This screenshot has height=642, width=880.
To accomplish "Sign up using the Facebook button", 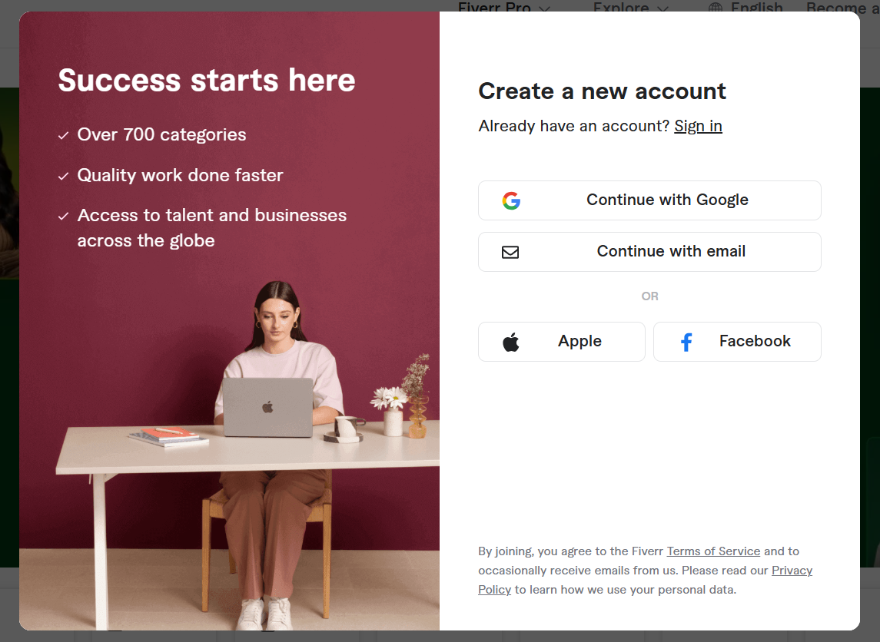I will 737,342.
